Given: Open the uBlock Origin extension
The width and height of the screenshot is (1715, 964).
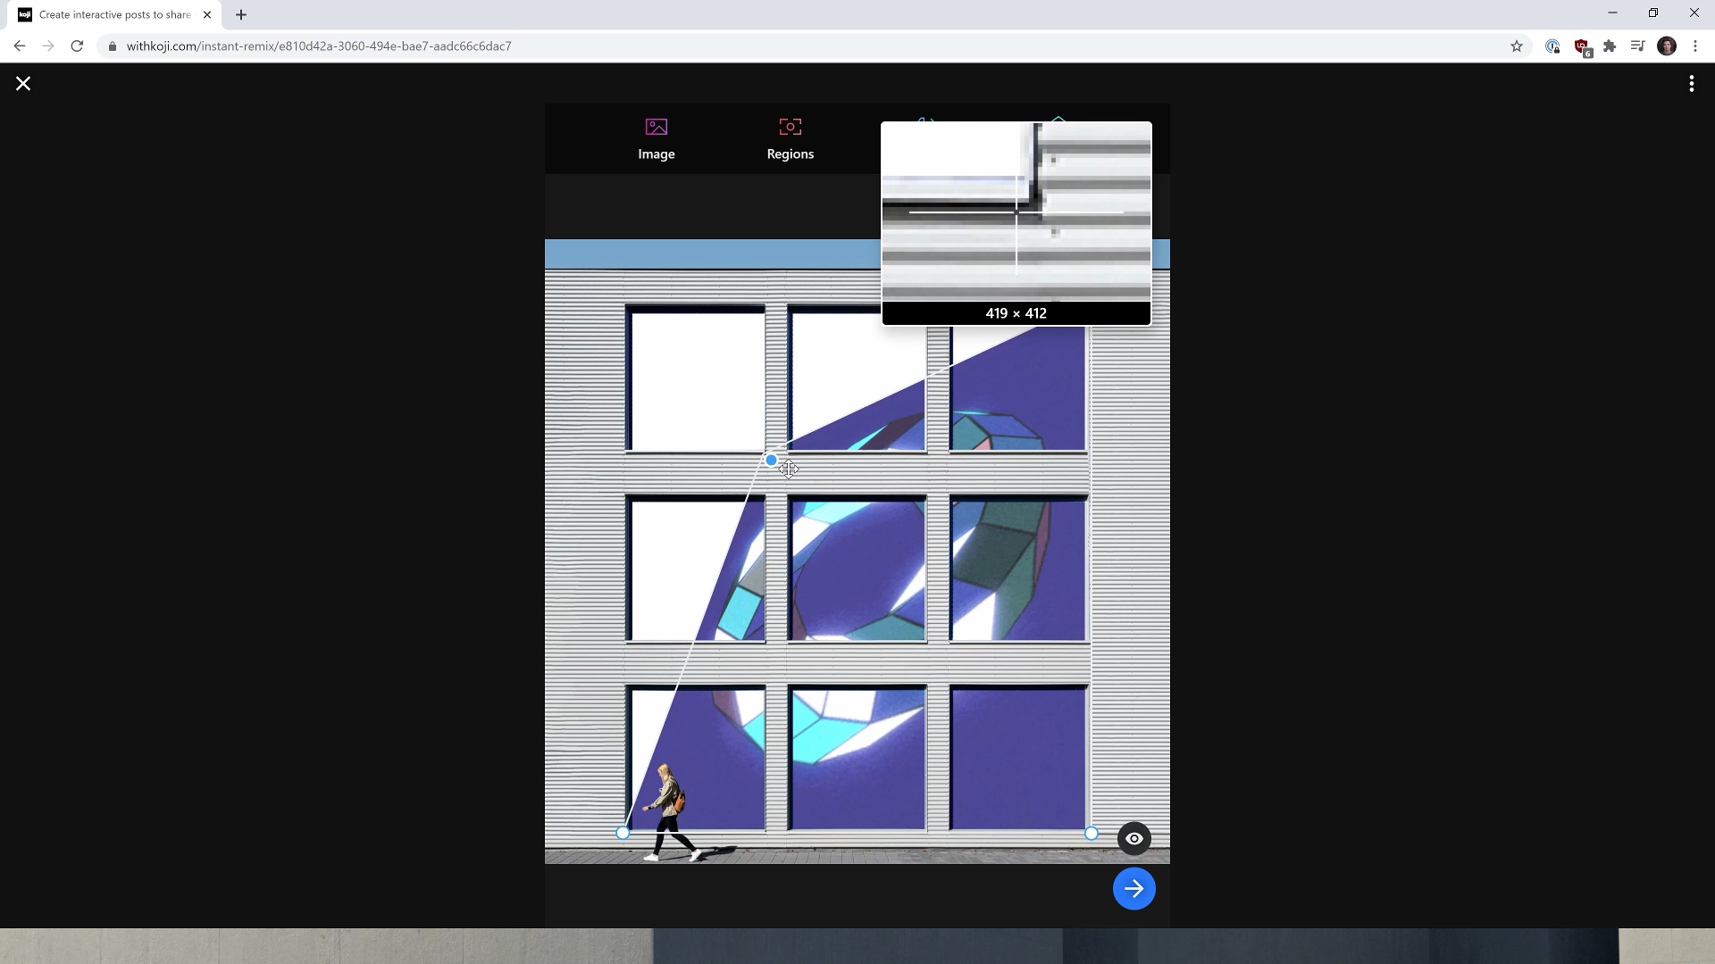Looking at the screenshot, I should [1582, 46].
